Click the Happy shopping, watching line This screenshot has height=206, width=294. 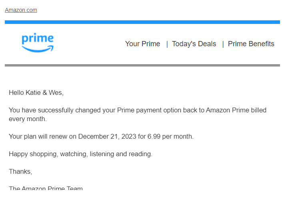point(81,154)
